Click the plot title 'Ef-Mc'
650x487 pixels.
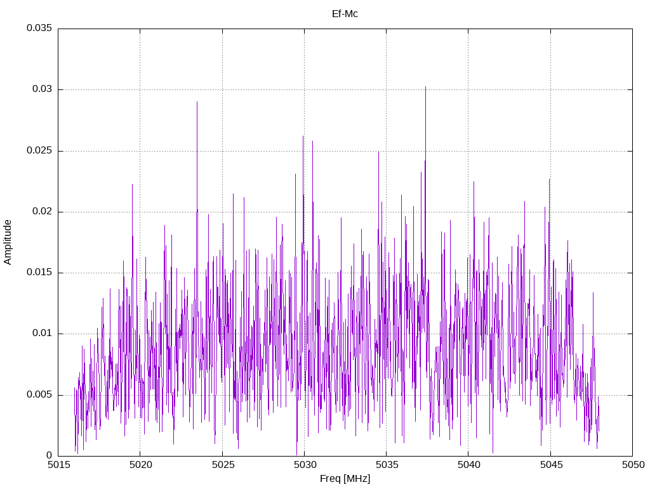pyautogui.click(x=345, y=14)
